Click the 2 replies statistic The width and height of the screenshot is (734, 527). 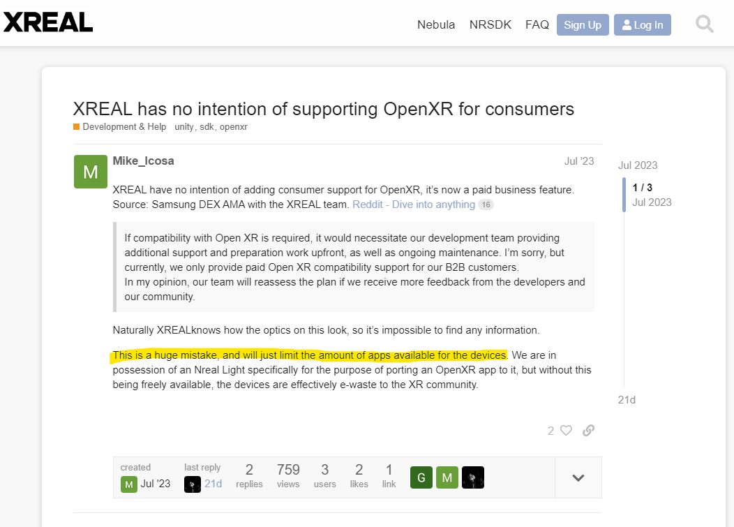click(x=249, y=476)
